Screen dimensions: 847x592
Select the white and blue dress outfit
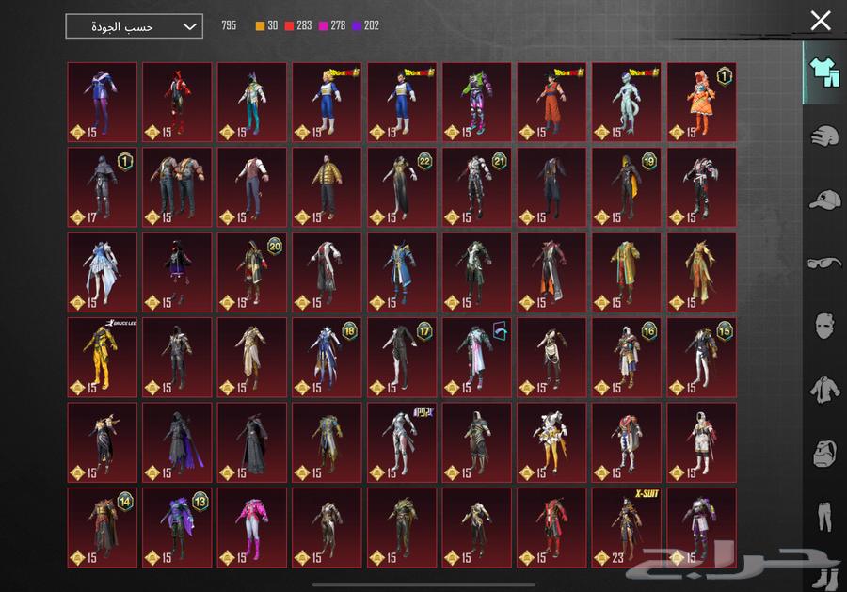point(102,272)
